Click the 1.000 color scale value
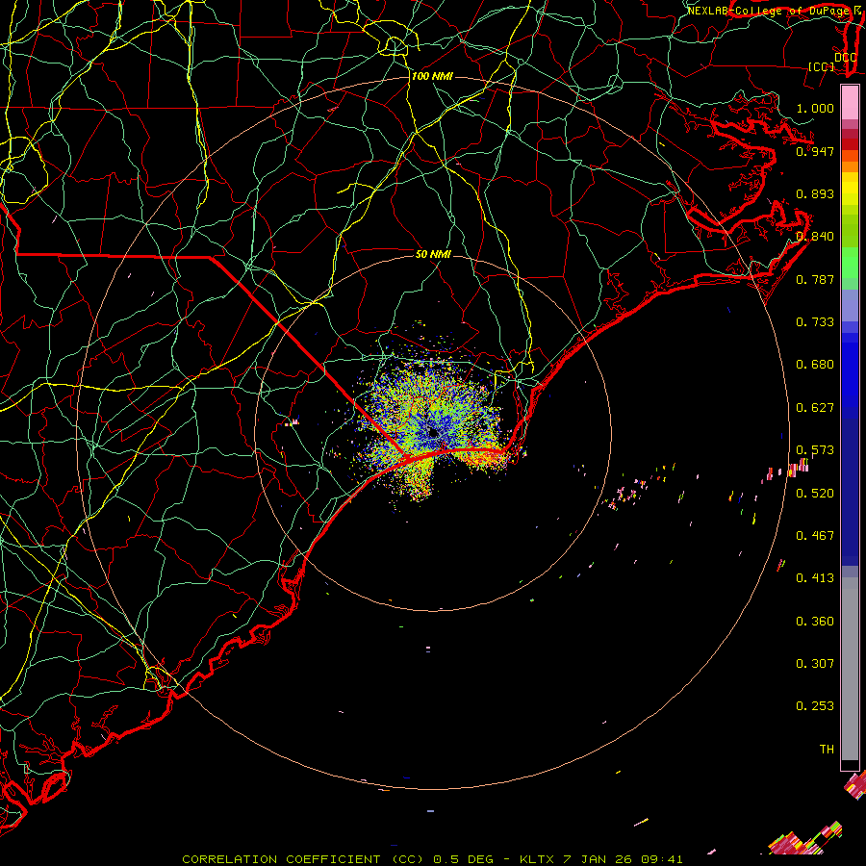Screen dimensions: 866x866 point(815,108)
